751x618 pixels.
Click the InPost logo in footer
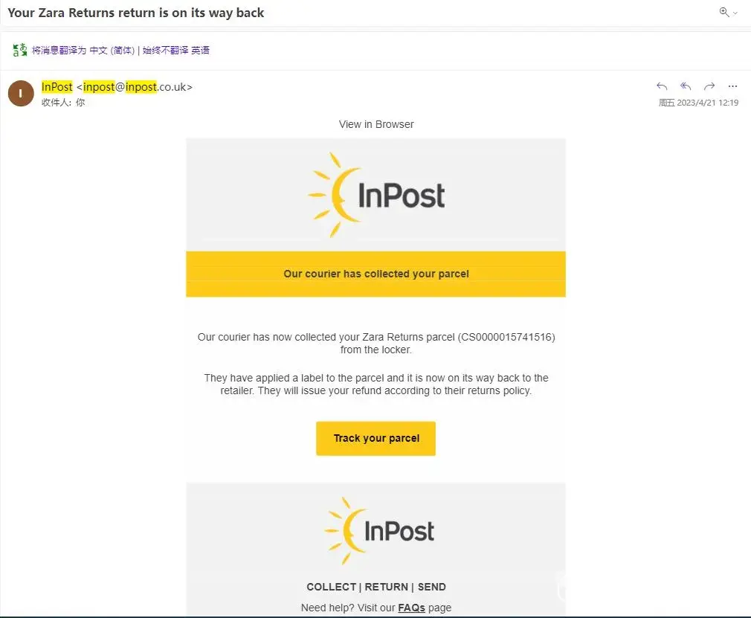click(x=379, y=530)
